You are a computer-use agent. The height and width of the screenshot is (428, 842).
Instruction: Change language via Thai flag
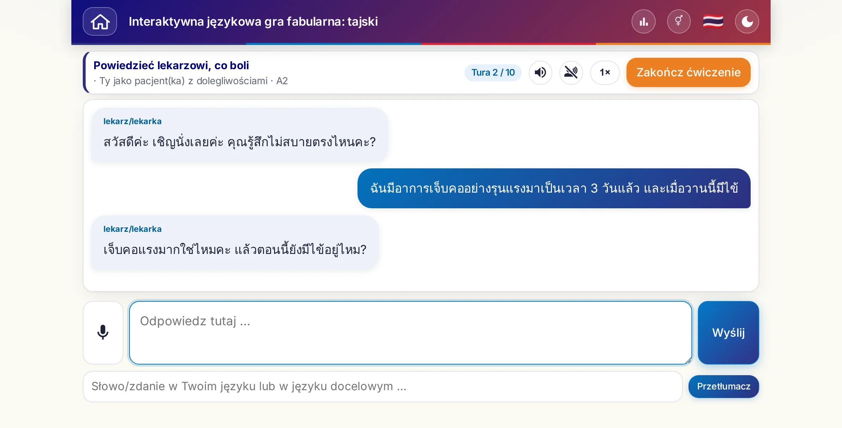(713, 21)
